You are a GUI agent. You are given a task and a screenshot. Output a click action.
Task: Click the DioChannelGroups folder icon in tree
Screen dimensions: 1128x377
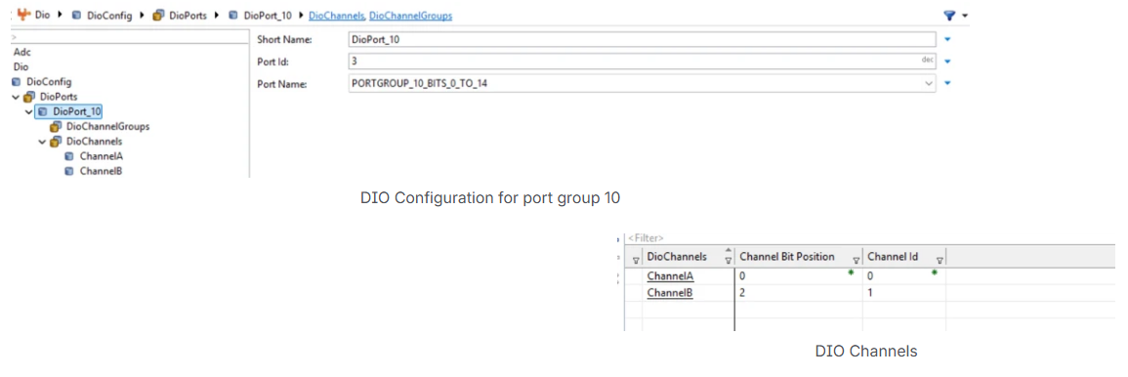(55, 127)
